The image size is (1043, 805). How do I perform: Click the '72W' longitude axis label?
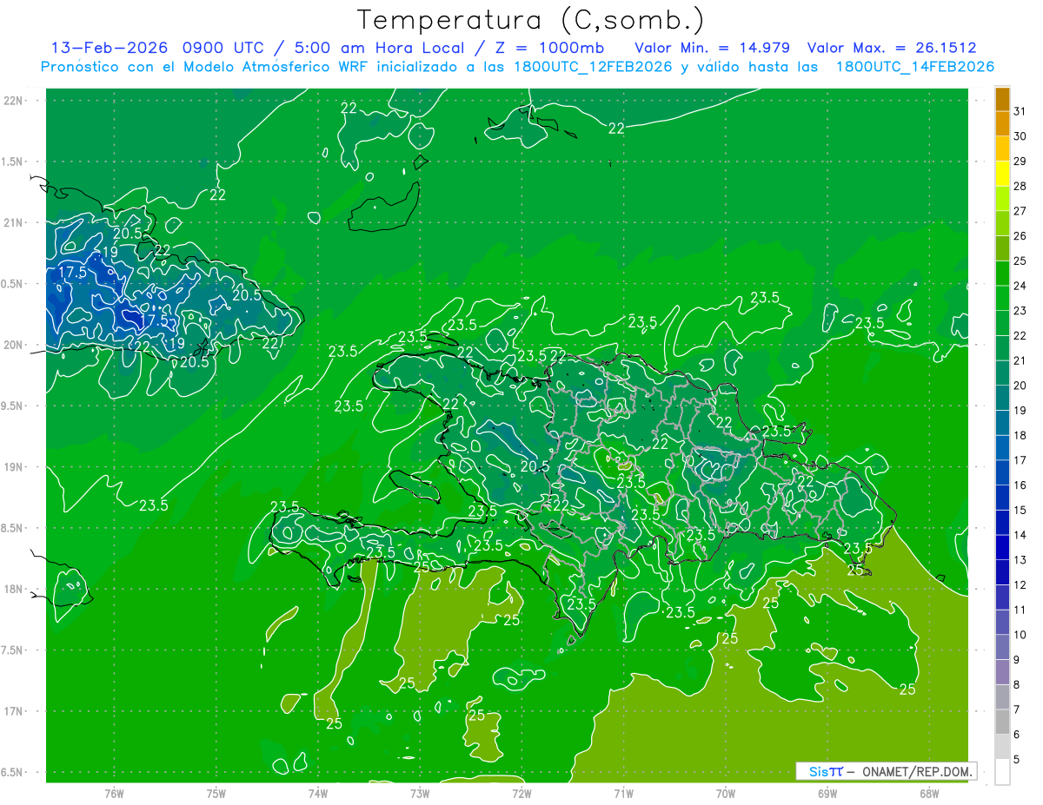(521, 794)
